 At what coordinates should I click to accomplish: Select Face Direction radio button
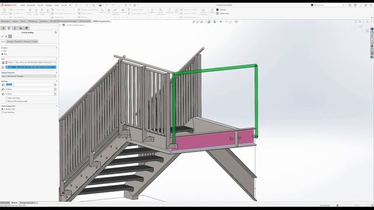click(2, 112)
